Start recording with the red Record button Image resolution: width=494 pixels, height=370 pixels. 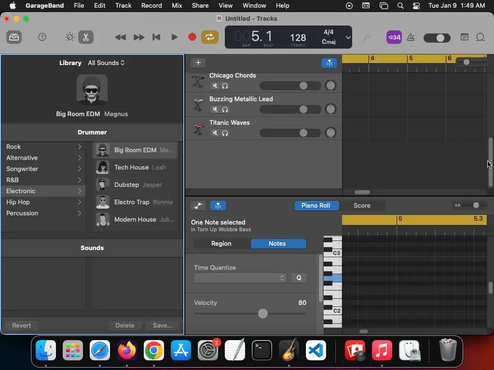point(192,37)
